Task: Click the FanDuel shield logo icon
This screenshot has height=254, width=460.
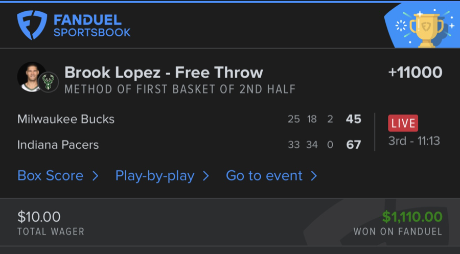Action: coord(32,25)
